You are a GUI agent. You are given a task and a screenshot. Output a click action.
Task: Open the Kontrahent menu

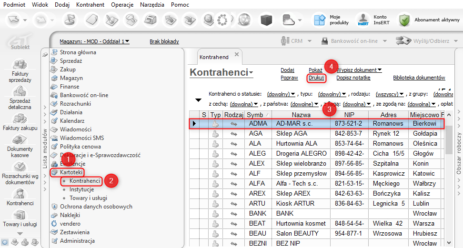(90, 5)
